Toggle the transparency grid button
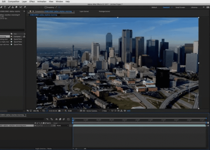Viewport: 210px width, 150px height. coord(84,111)
